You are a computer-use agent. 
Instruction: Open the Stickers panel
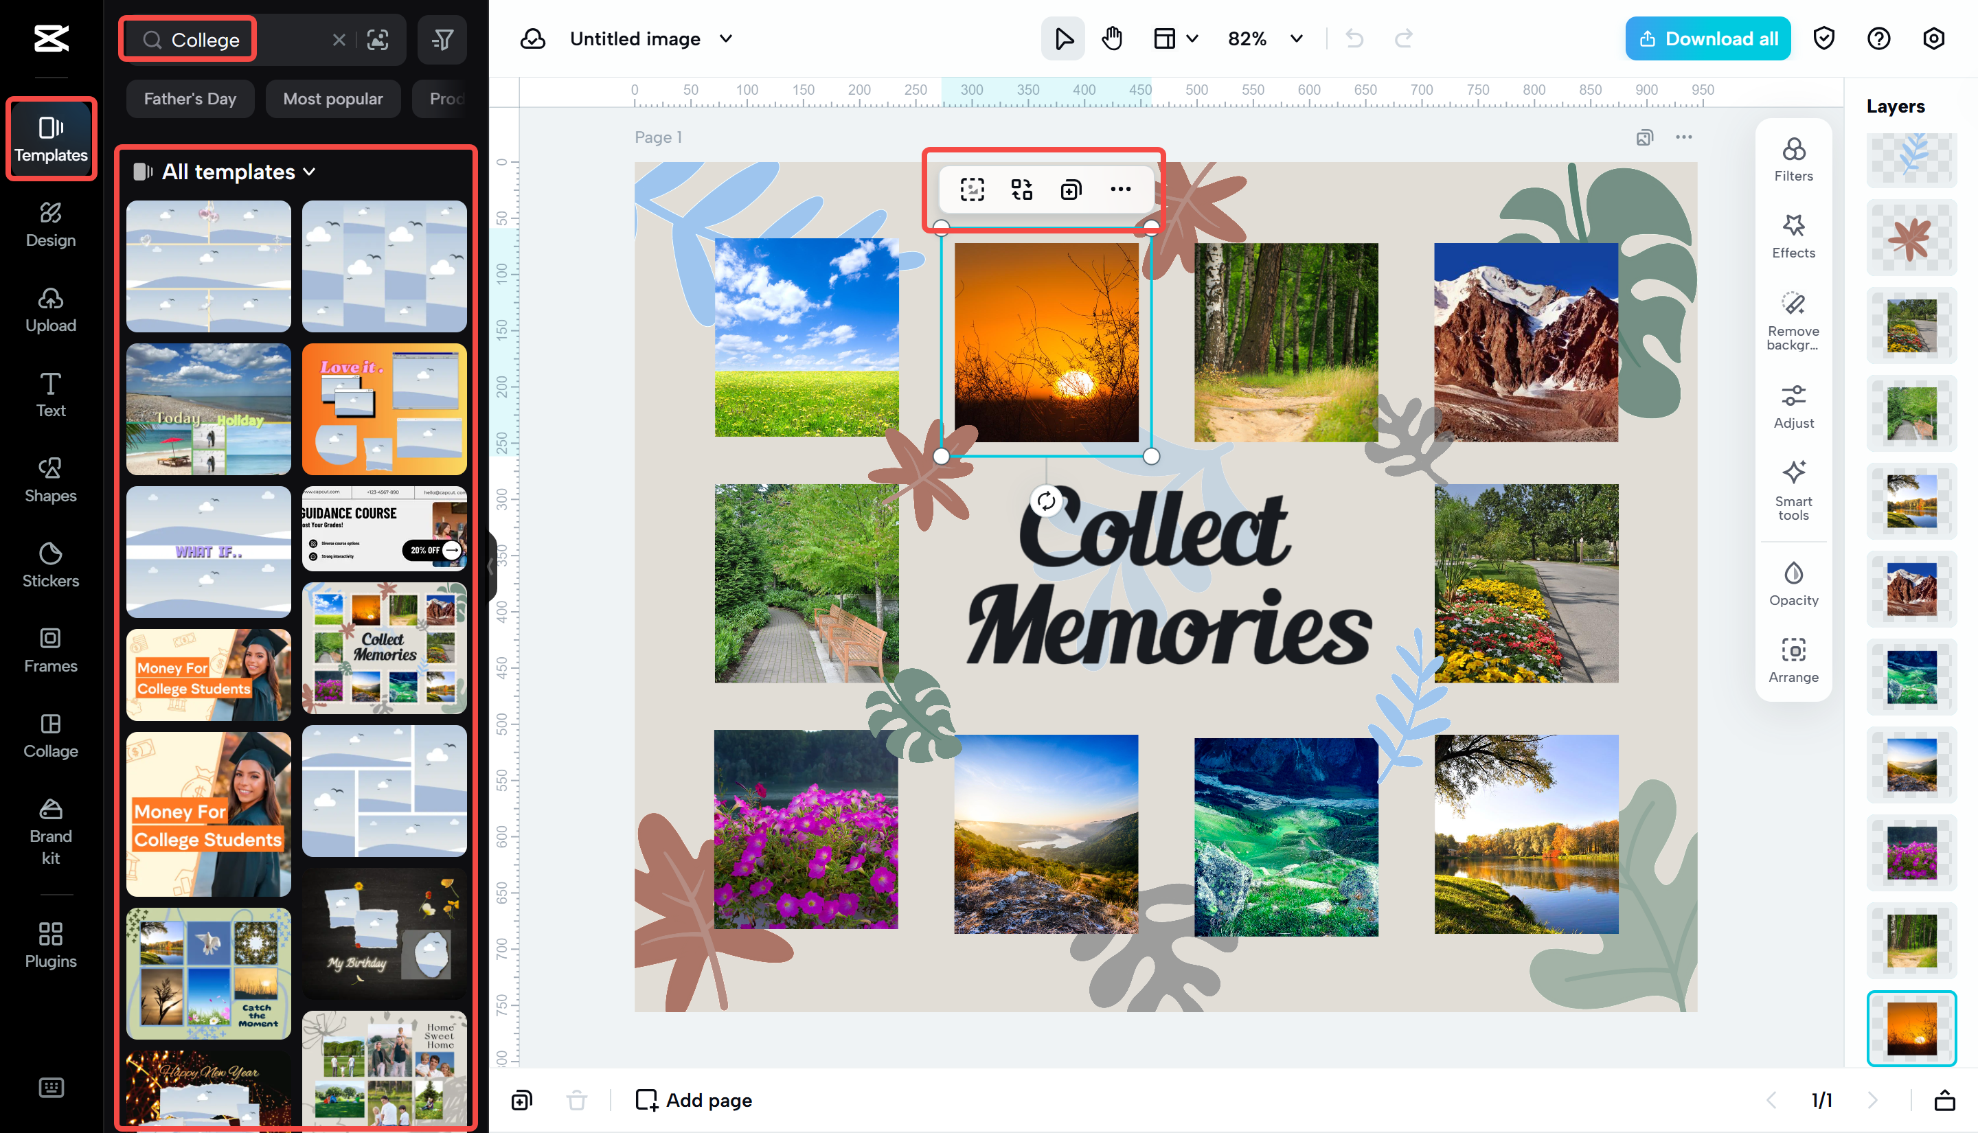(50, 565)
